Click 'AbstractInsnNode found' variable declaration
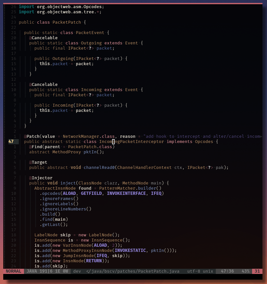Image resolution: width=267 pixels, height=284 pixels. (x=63, y=188)
